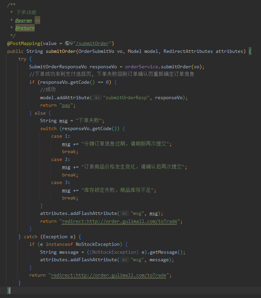The height and width of the screenshot is (298, 261).
Task: Open the "/submitOrder" mapping link
Action: point(92,44)
